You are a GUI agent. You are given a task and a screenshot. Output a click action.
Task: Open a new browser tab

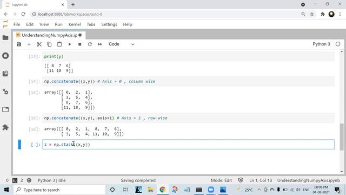tap(73, 4)
